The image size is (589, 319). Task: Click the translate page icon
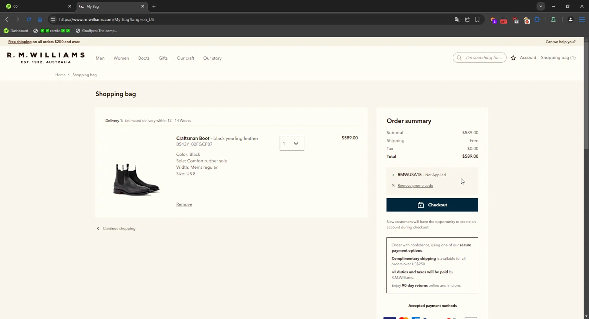click(x=457, y=19)
